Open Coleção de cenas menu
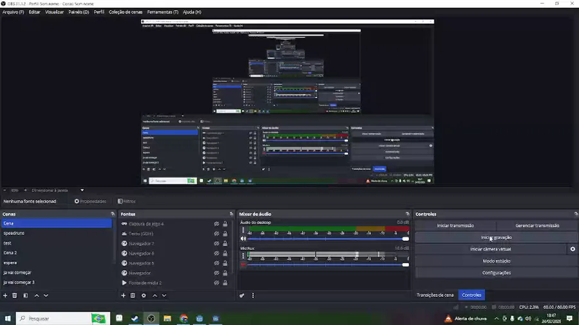 [x=125, y=12]
